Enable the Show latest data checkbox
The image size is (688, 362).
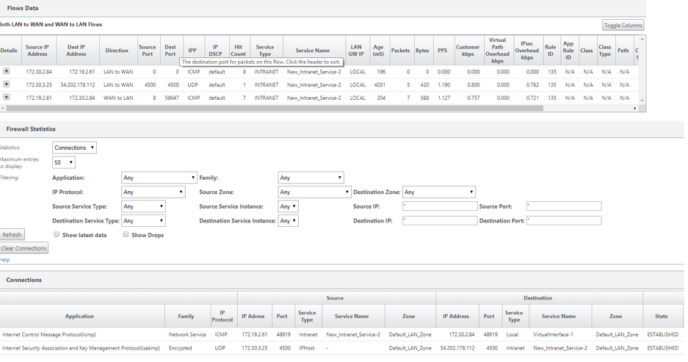tap(57, 234)
